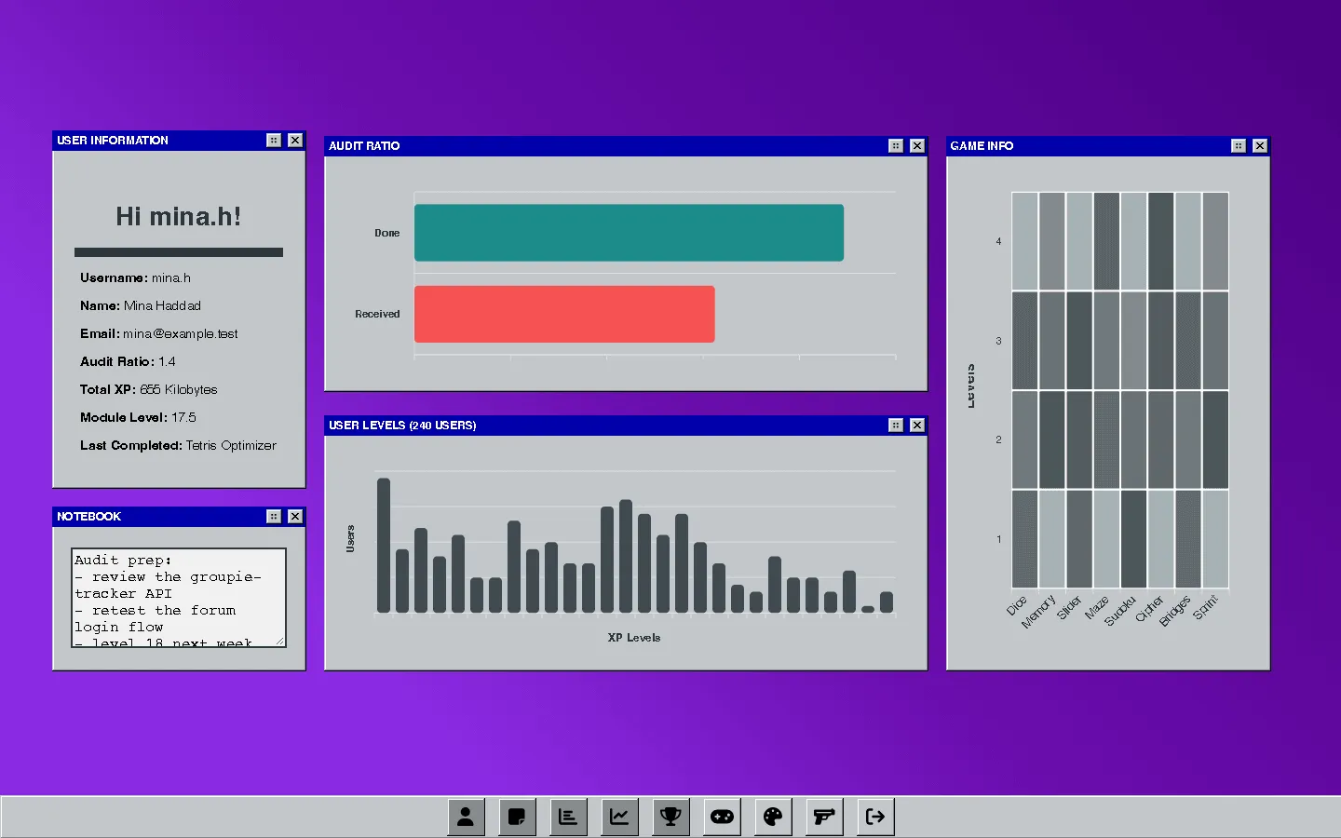Close the Audit Ratio window
1341x838 pixels.
[x=917, y=146]
